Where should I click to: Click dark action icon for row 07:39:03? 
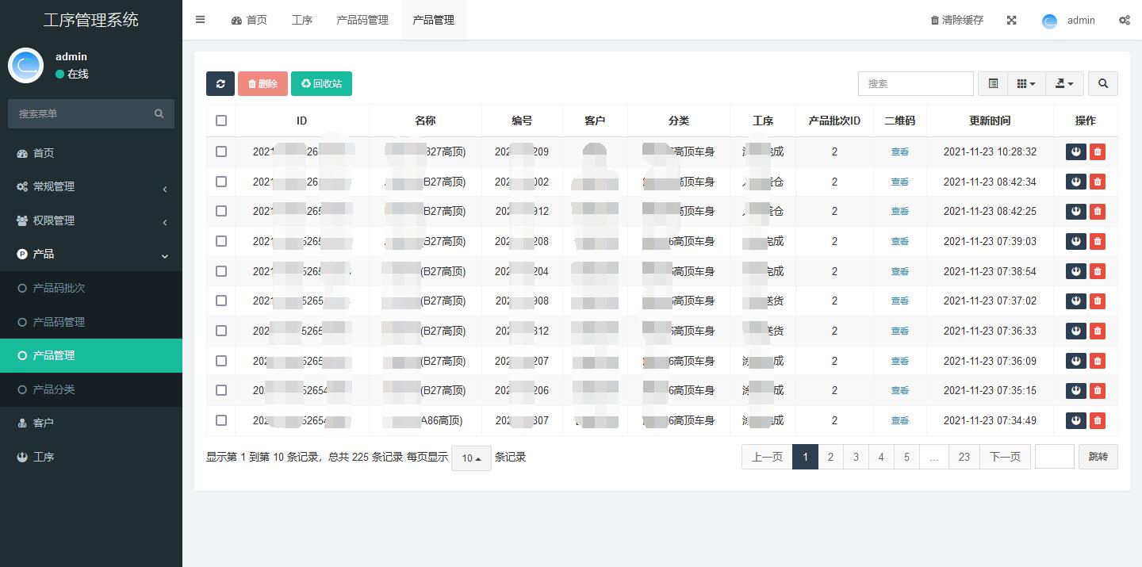[1076, 241]
